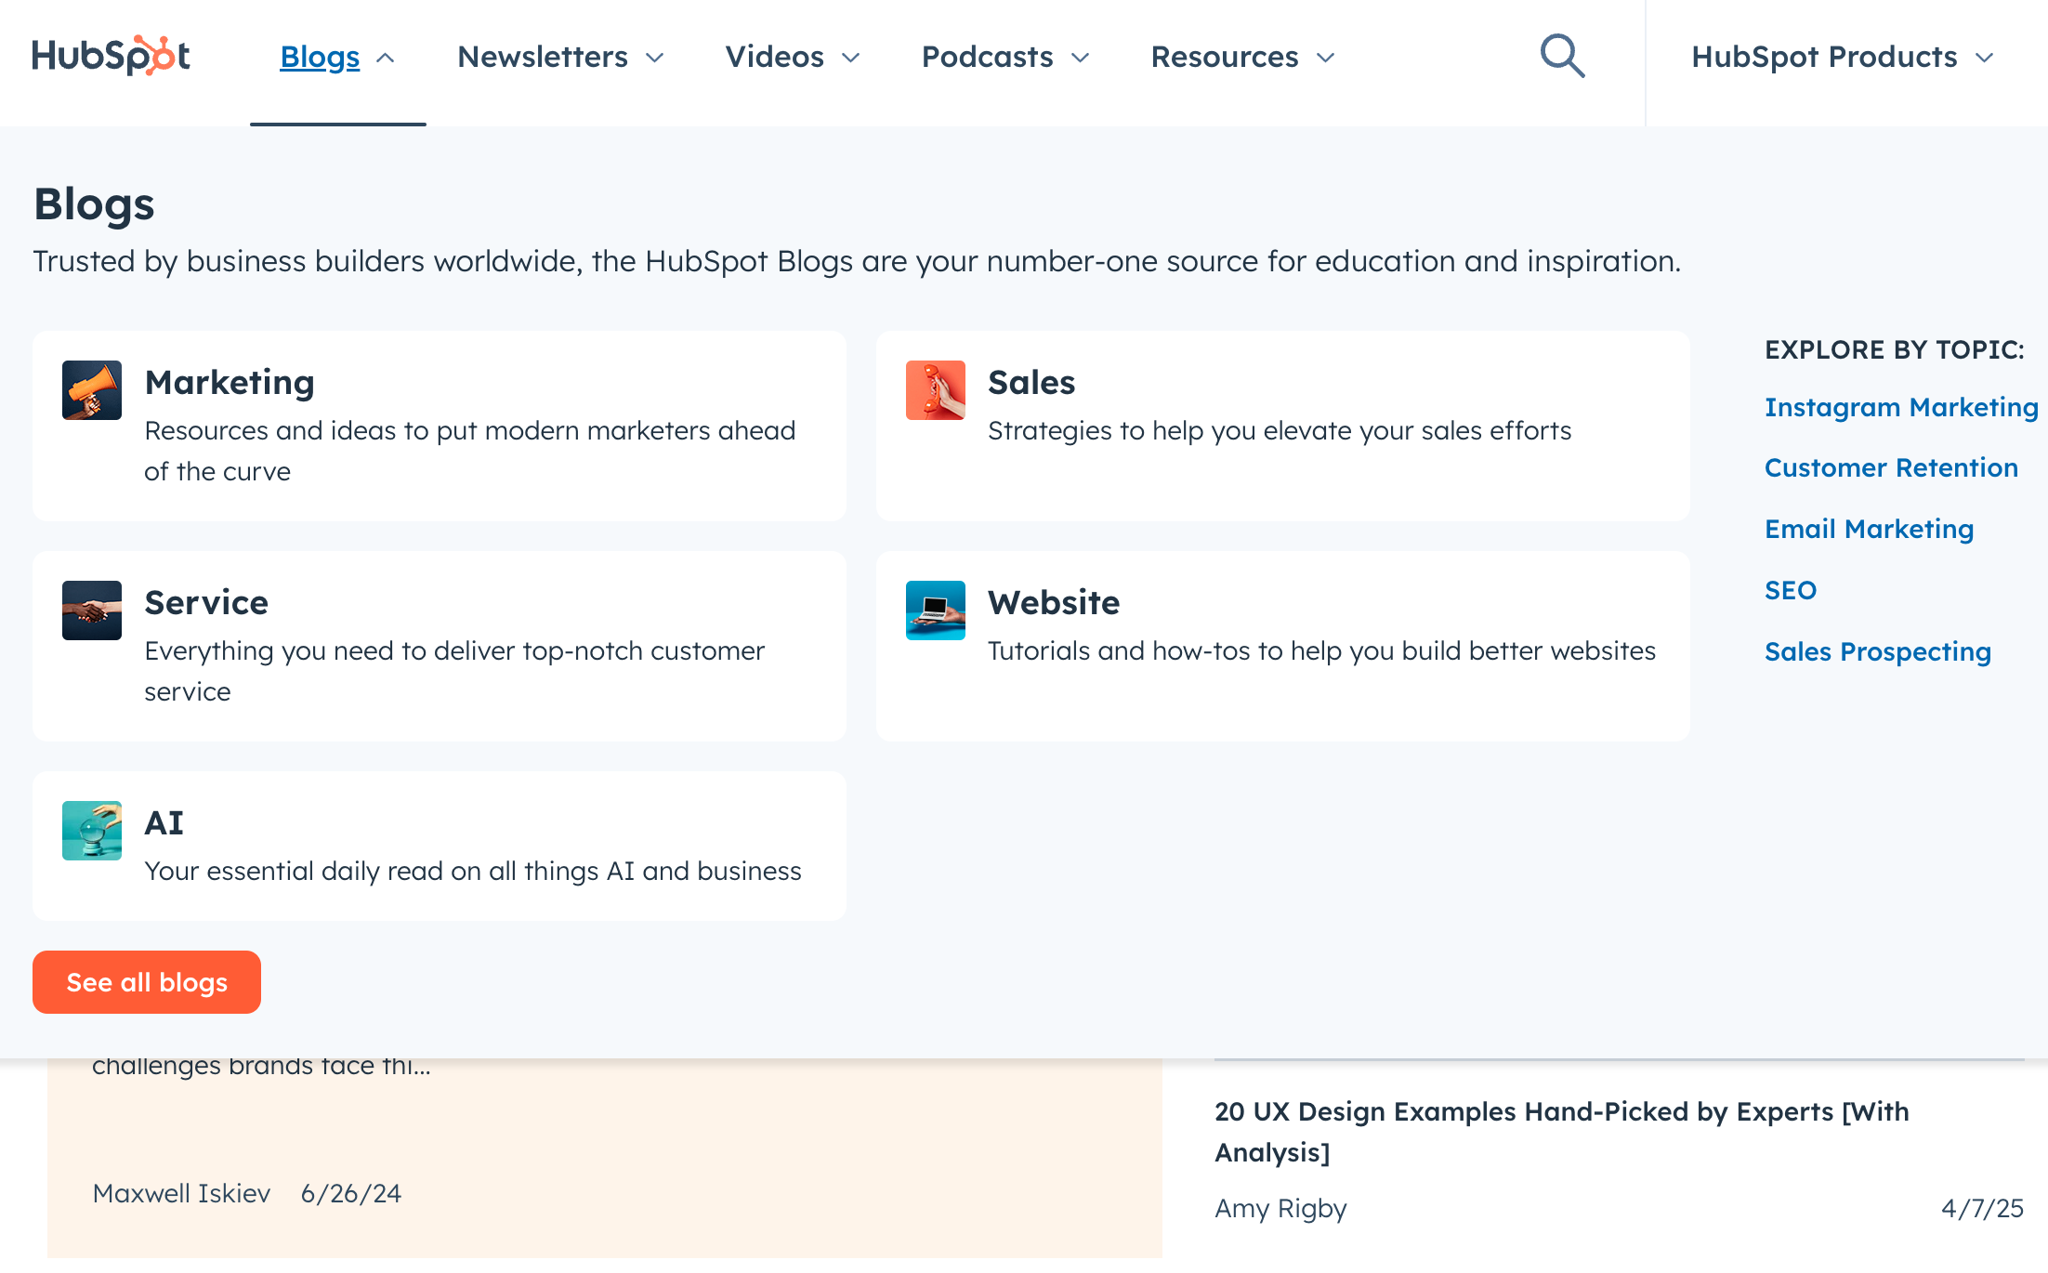The height and width of the screenshot is (1273, 2048).
Task: Open the Instagram Marketing topic link
Action: (x=1900, y=407)
